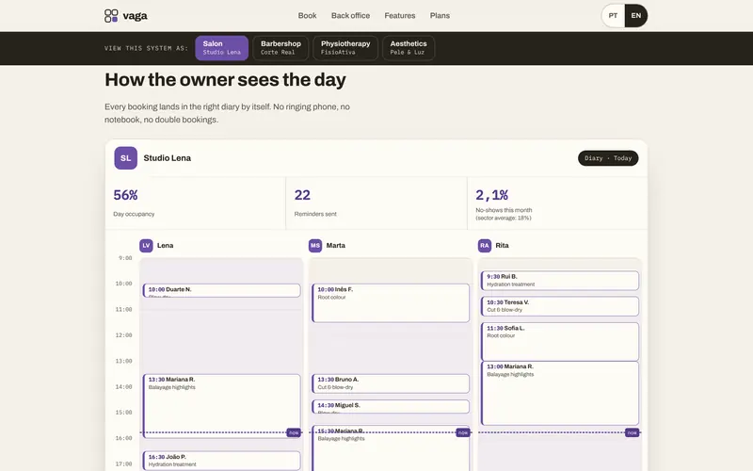Click Rita's RA avatar badge
Screen dimensions: 753x471
pos(485,246)
